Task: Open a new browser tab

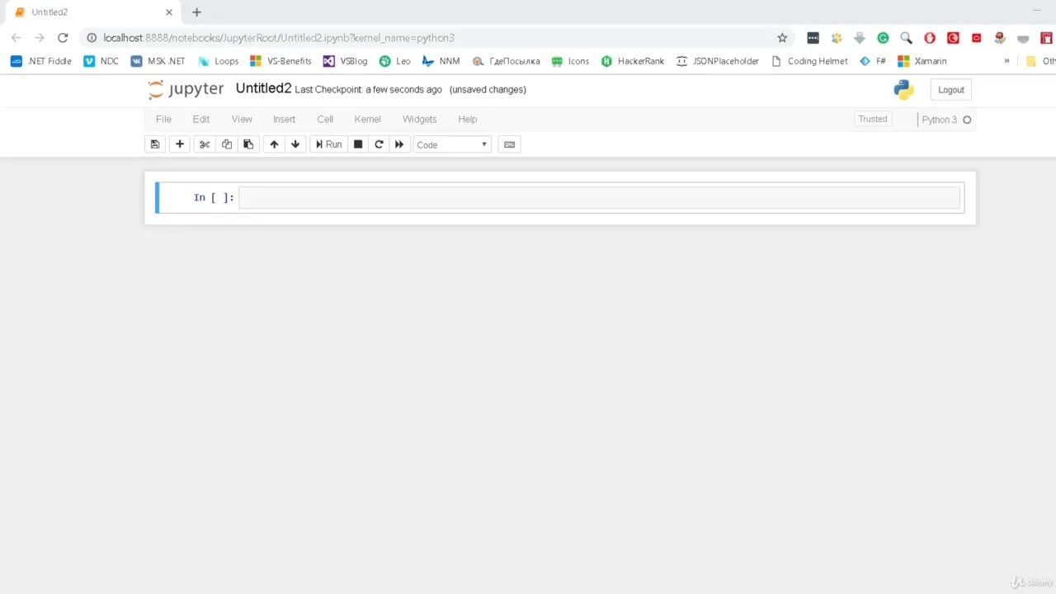Action: point(196,12)
